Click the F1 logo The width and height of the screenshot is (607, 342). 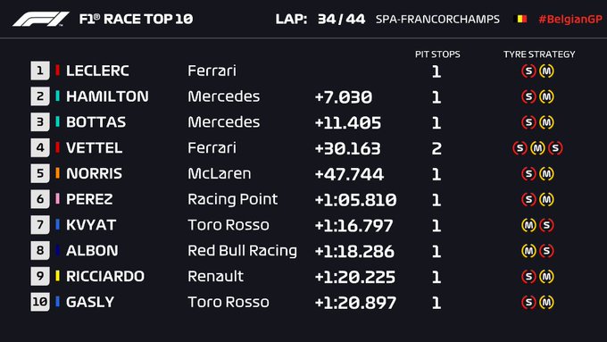point(41,19)
